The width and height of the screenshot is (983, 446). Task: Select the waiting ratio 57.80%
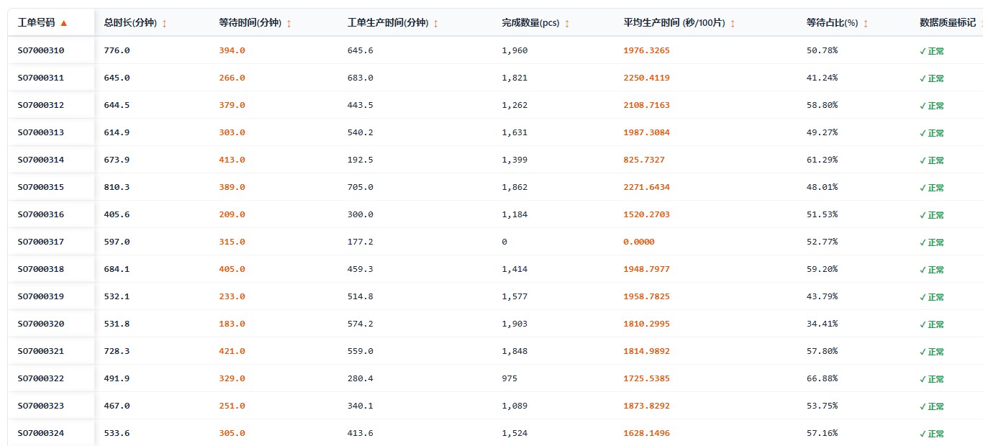823,351
